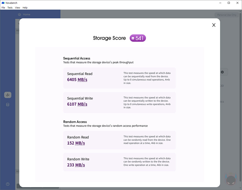Viewport: 242px width, 190px height.
Task: Click the Novabench app icon in title bar
Action: 3,3
